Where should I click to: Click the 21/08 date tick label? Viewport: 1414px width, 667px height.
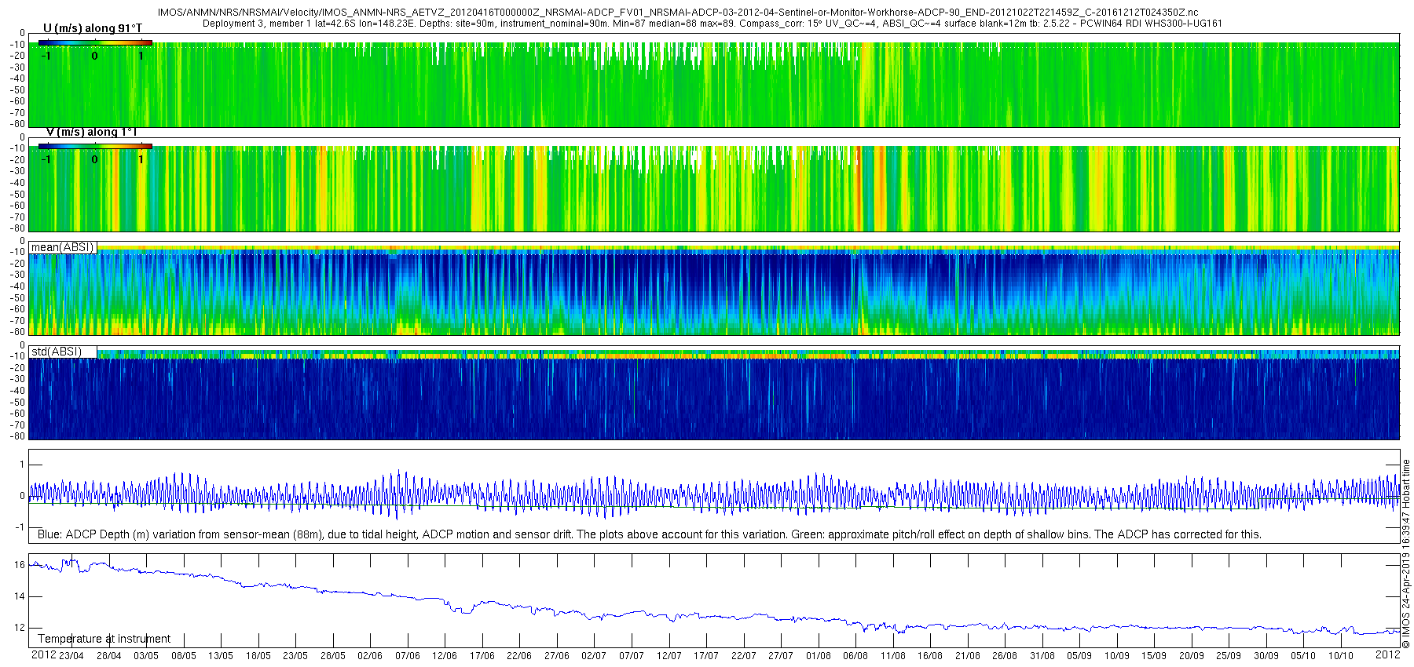tap(967, 656)
